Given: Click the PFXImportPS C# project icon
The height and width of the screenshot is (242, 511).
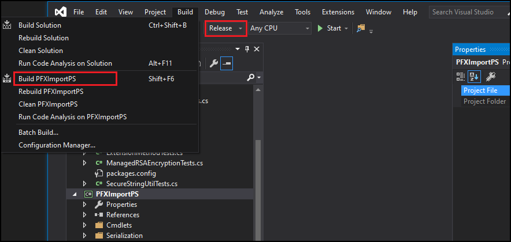Looking at the screenshot, I should (x=88, y=194).
